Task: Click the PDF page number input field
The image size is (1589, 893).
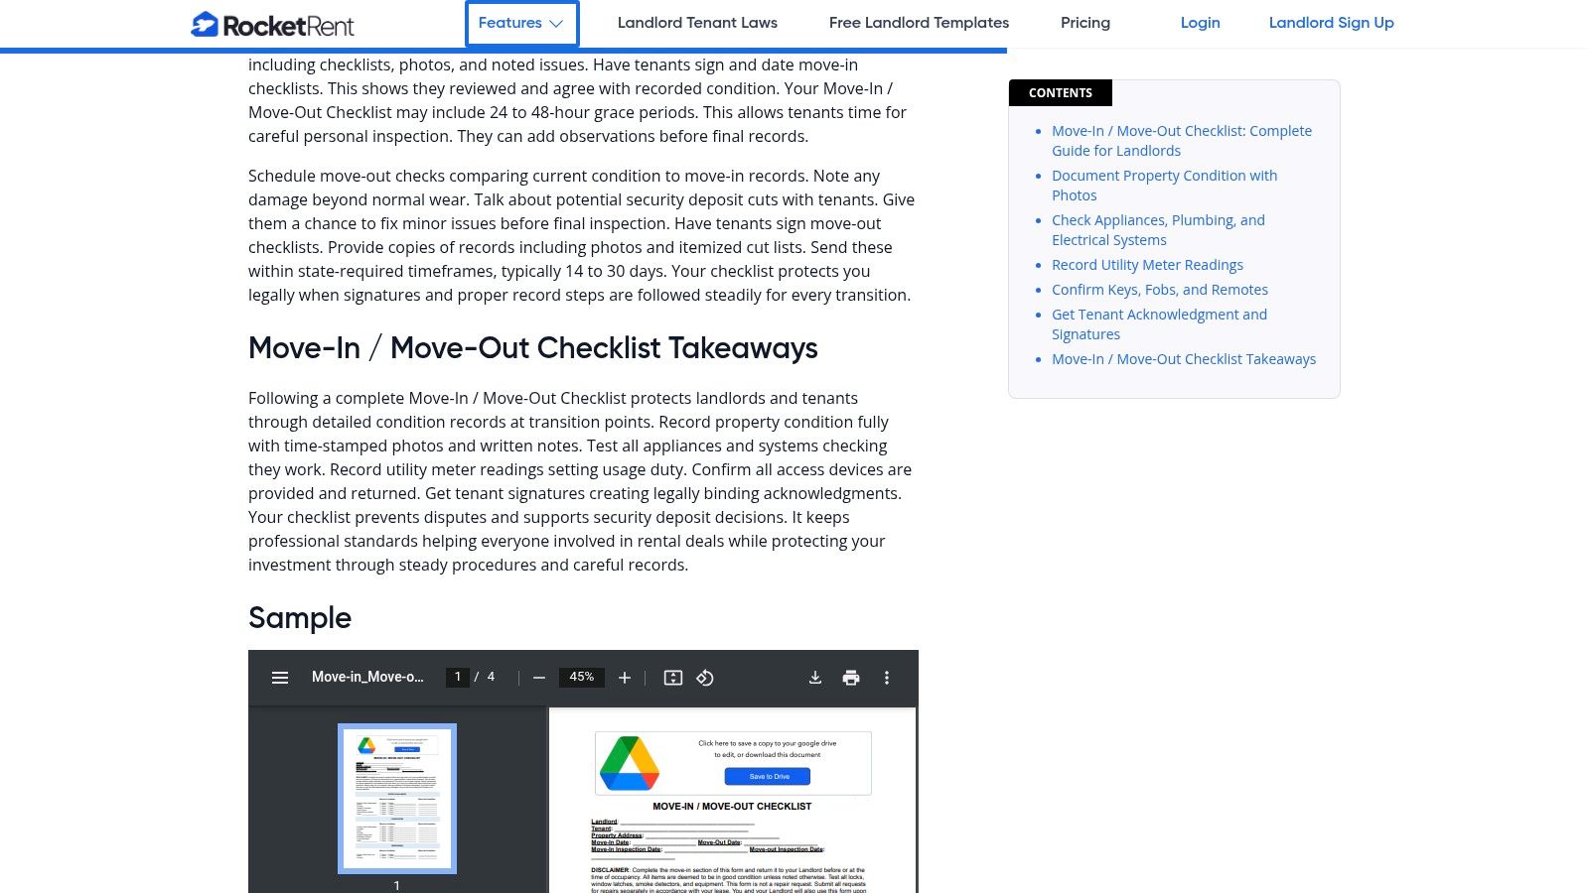Action: 457,676
